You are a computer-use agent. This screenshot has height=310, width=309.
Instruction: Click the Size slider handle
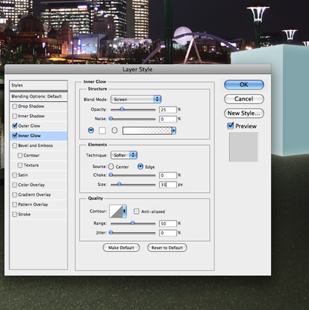119,184
